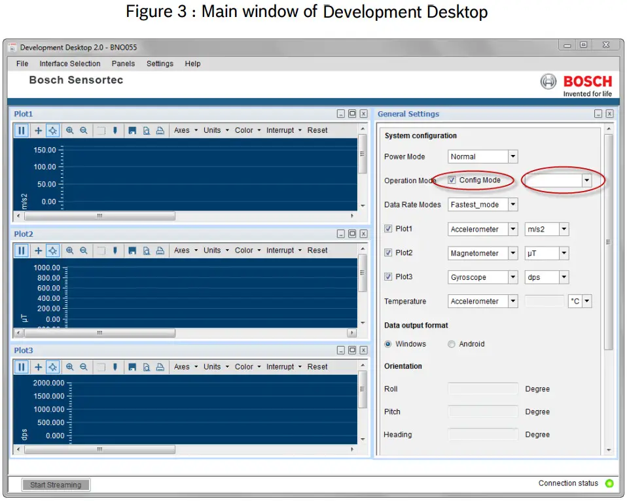Image resolution: width=627 pixels, height=501 pixels.
Task: Uncheck Config Mode for Operation Mode
Action: [452, 180]
